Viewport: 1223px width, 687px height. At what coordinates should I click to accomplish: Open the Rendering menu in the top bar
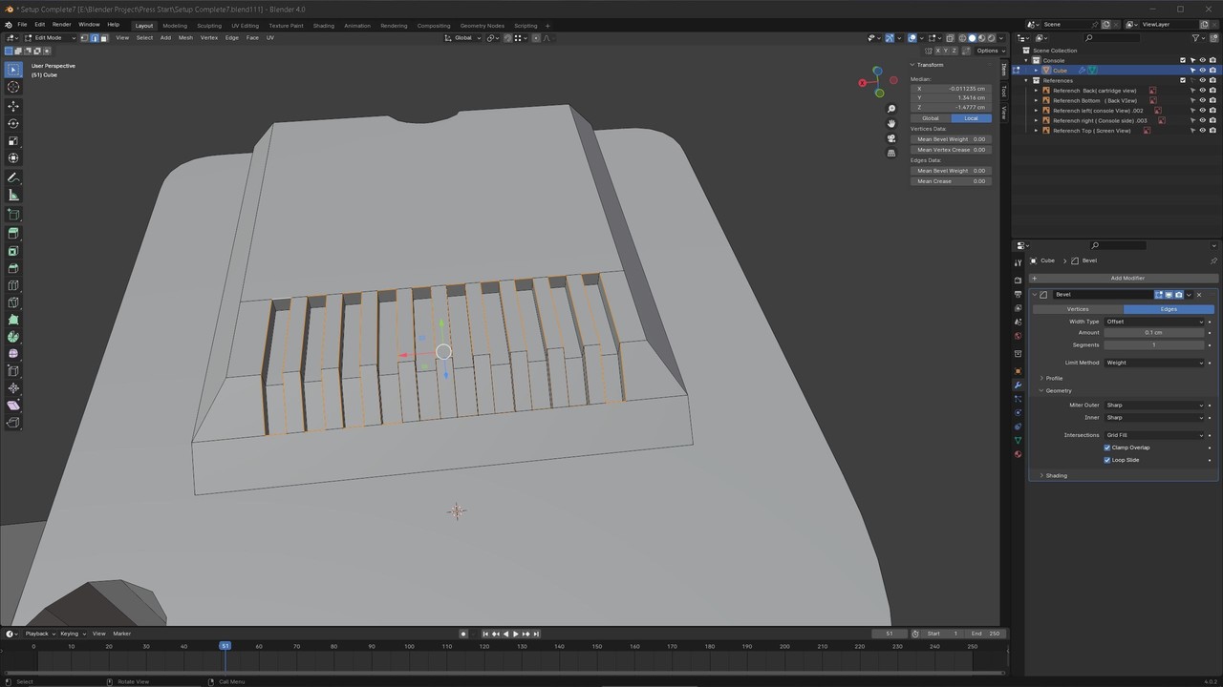click(392, 26)
